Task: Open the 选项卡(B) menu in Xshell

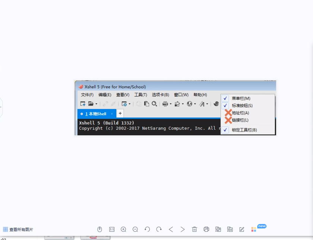Action: click(x=161, y=95)
